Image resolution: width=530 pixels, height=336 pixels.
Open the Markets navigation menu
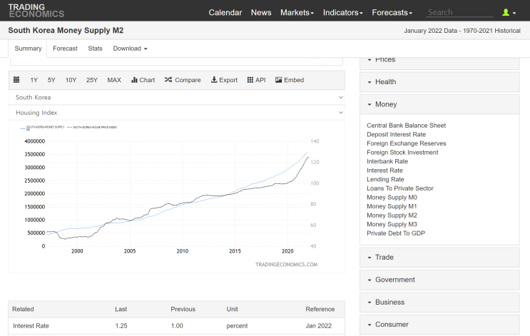[x=297, y=13]
